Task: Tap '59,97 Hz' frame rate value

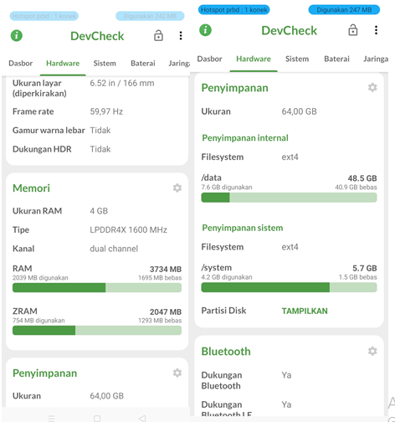Action: point(106,111)
